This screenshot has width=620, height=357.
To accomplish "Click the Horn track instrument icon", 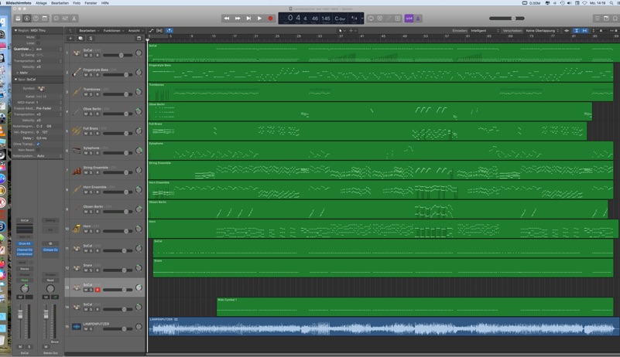I will 77,229.
